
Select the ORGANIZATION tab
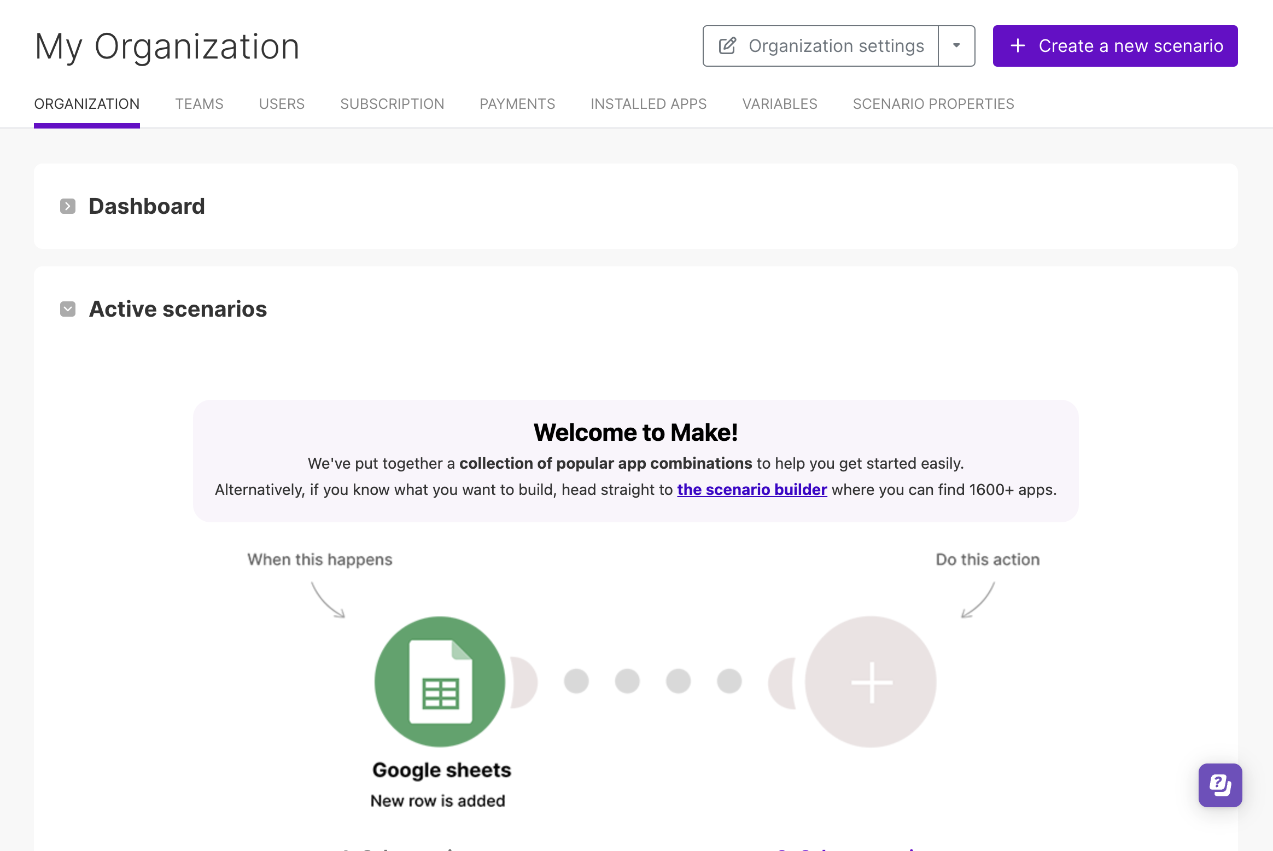point(87,104)
